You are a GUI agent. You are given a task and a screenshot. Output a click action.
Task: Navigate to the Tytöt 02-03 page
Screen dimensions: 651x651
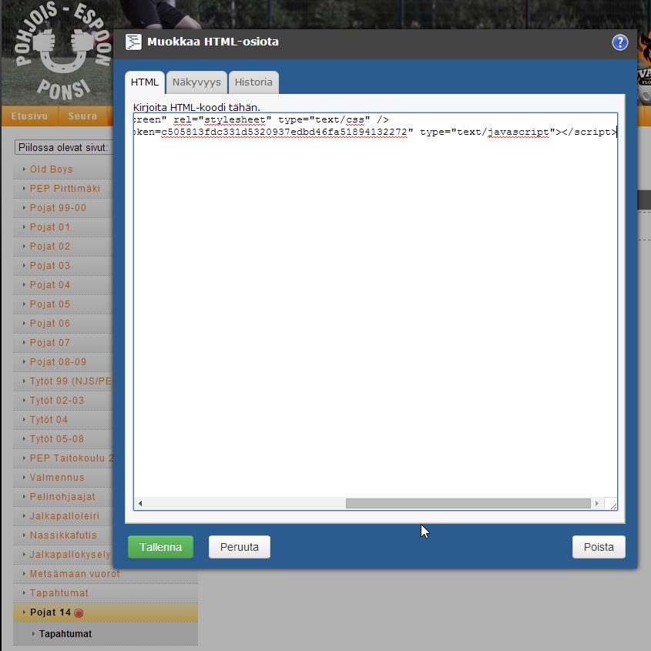tap(57, 401)
